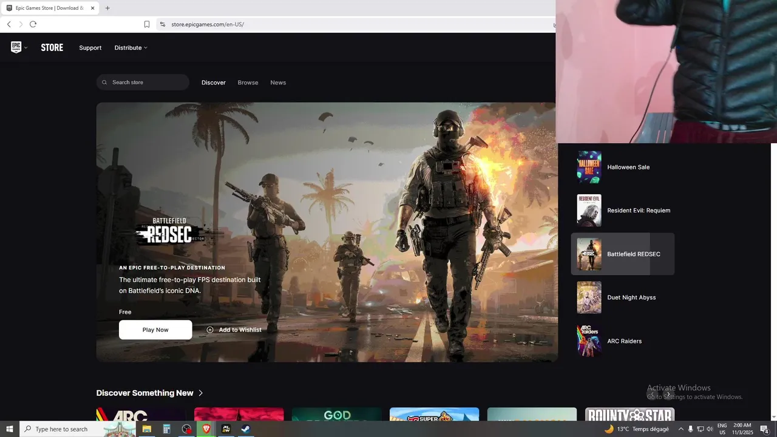Select Battlefield REDSEC in the carousel list
This screenshot has height=437, width=777.
tap(622, 254)
